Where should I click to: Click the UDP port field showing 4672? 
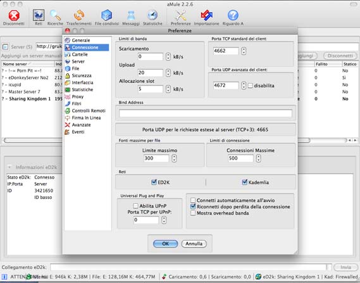226,85
